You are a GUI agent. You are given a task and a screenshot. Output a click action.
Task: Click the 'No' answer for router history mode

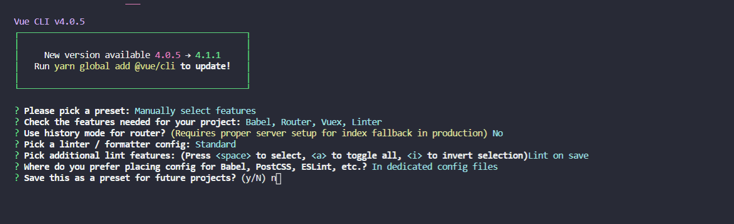tap(497, 133)
